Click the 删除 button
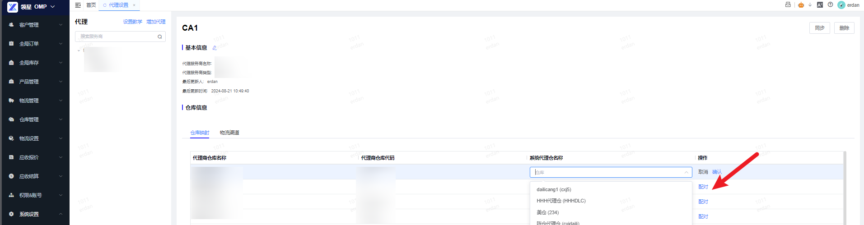 [x=844, y=28]
